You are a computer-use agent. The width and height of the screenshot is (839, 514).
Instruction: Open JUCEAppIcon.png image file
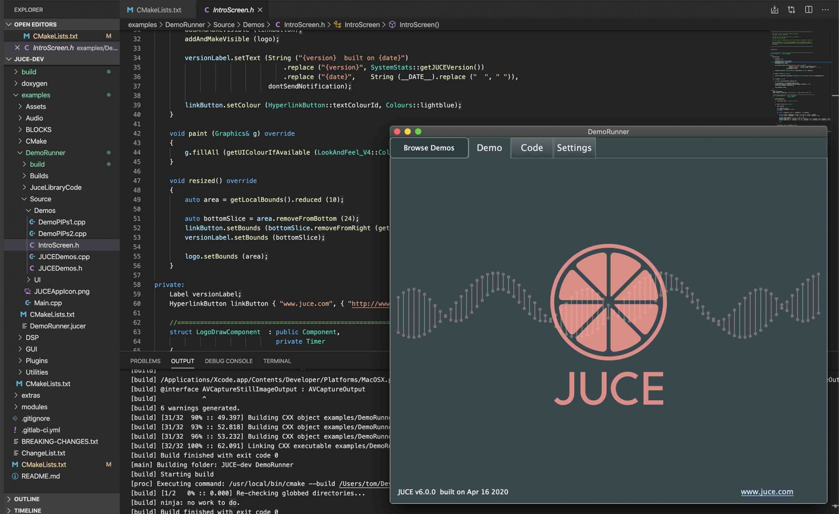click(x=61, y=291)
